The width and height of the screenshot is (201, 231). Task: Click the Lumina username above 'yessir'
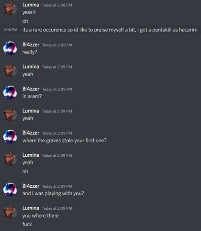tap(31, 5)
